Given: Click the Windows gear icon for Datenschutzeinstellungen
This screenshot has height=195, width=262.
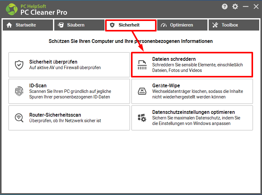Looking at the screenshot, I should 142,118.
